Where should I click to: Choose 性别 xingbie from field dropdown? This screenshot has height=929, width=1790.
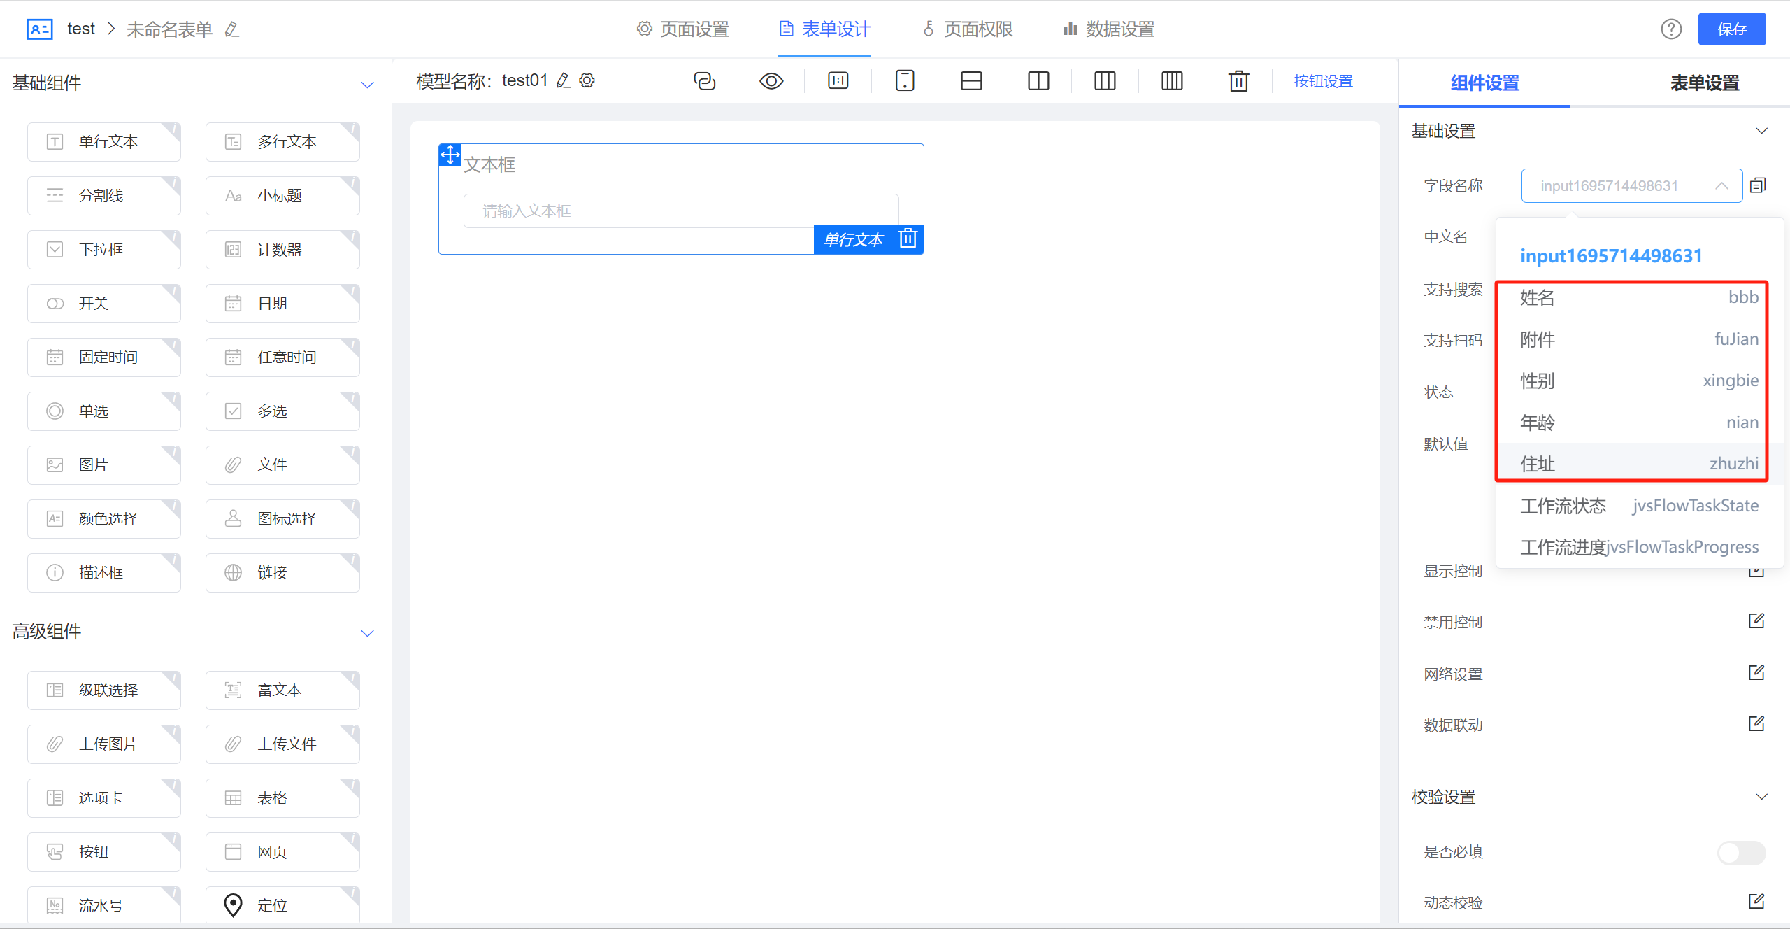(x=1639, y=381)
